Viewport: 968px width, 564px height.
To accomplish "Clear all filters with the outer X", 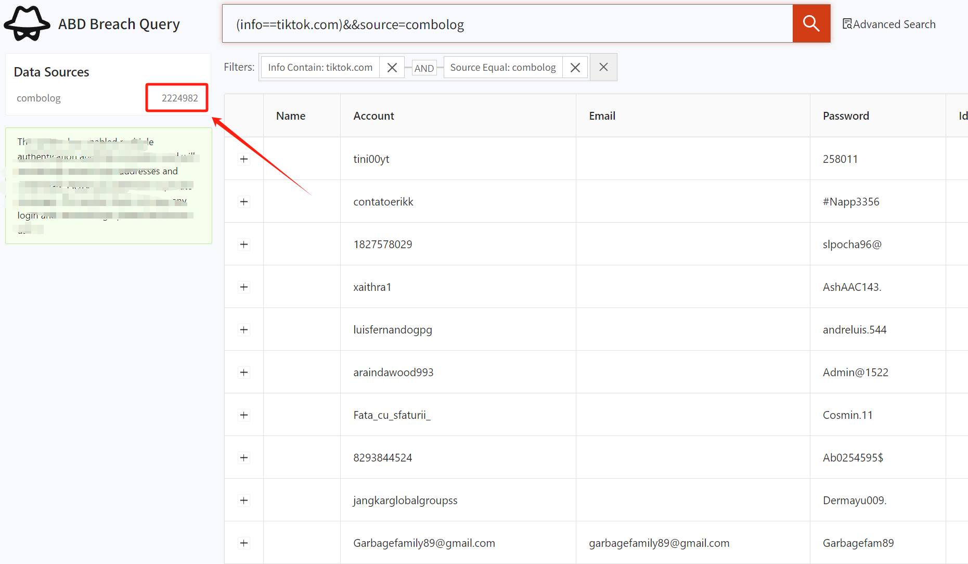I will 603,67.
